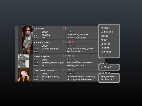142x106 pixels.
Task: Click status text 'Finally on Act 3.'
Action: pyautogui.click(x=75, y=51)
